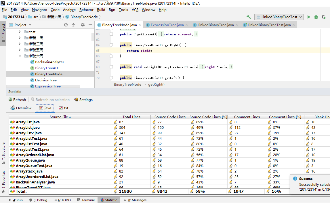Select the Statistic tool window tab
The width and height of the screenshot is (330, 203).
click(x=109, y=200)
